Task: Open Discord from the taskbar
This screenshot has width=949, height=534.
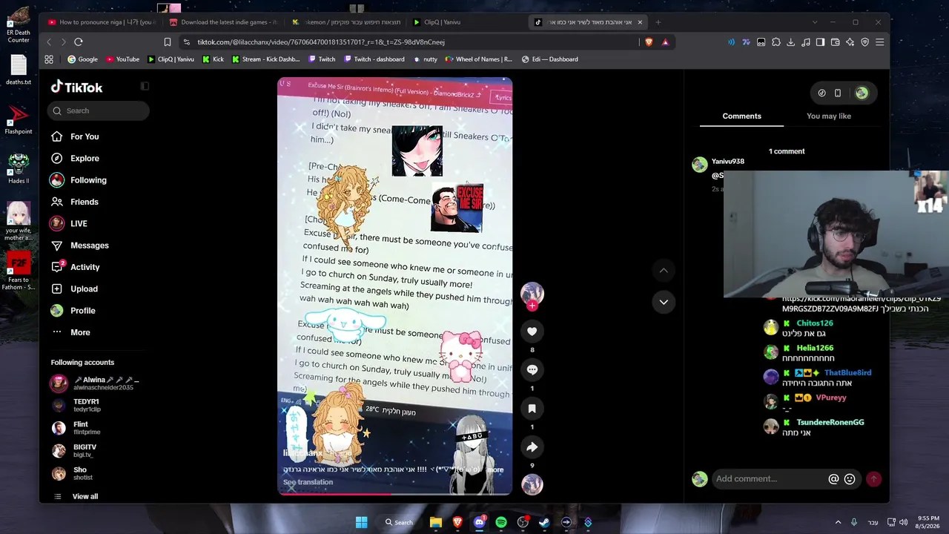Action: 479,522
